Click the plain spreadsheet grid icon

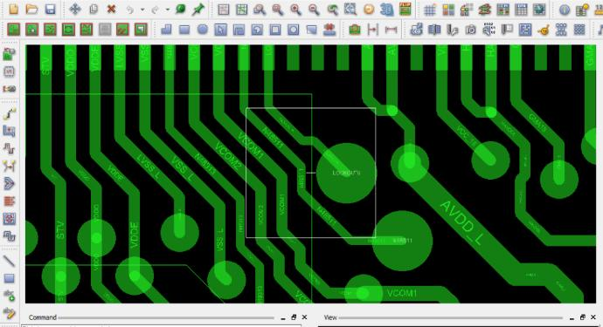(x=521, y=10)
